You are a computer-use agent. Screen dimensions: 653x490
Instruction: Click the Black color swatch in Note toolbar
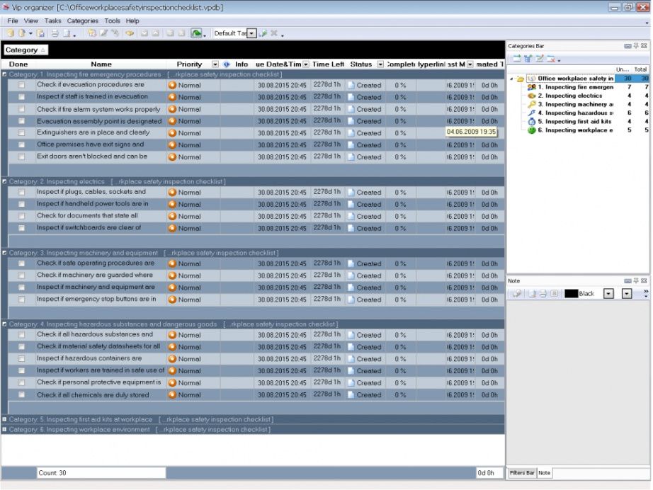pyautogui.click(x=571, y=293)
